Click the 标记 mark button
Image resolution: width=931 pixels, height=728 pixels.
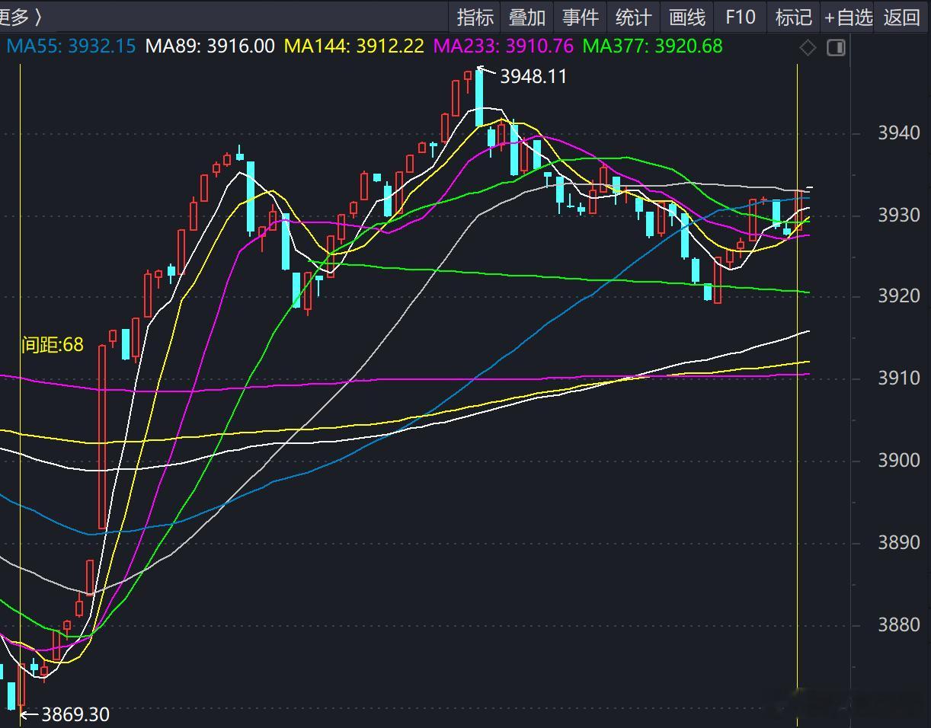(793, 17)
